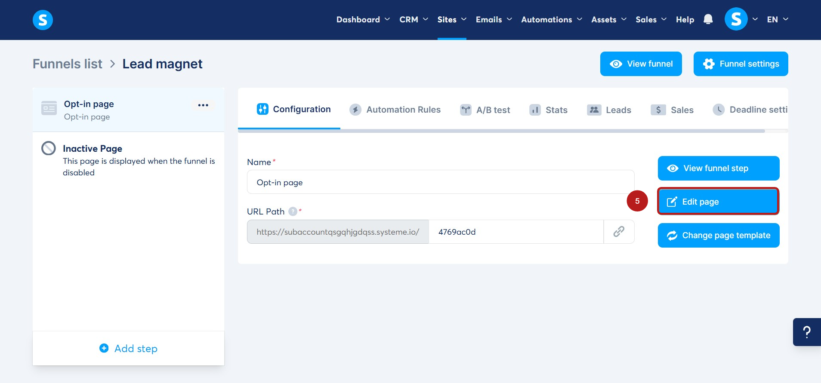Select the Inactive Page step
This screenshot has width=821, height=383.
pyautogui.click(x=128, y=160)
